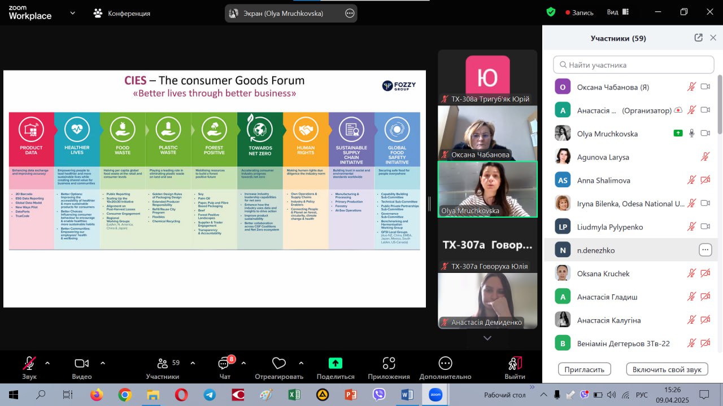Viewport: 723px width, 406px height.
Task: Open options for Экран (Olya Mruchkovska) share
Action: click(350, 13)
